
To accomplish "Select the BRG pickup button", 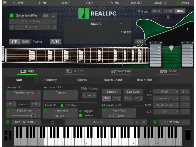I will pos(180,11).
